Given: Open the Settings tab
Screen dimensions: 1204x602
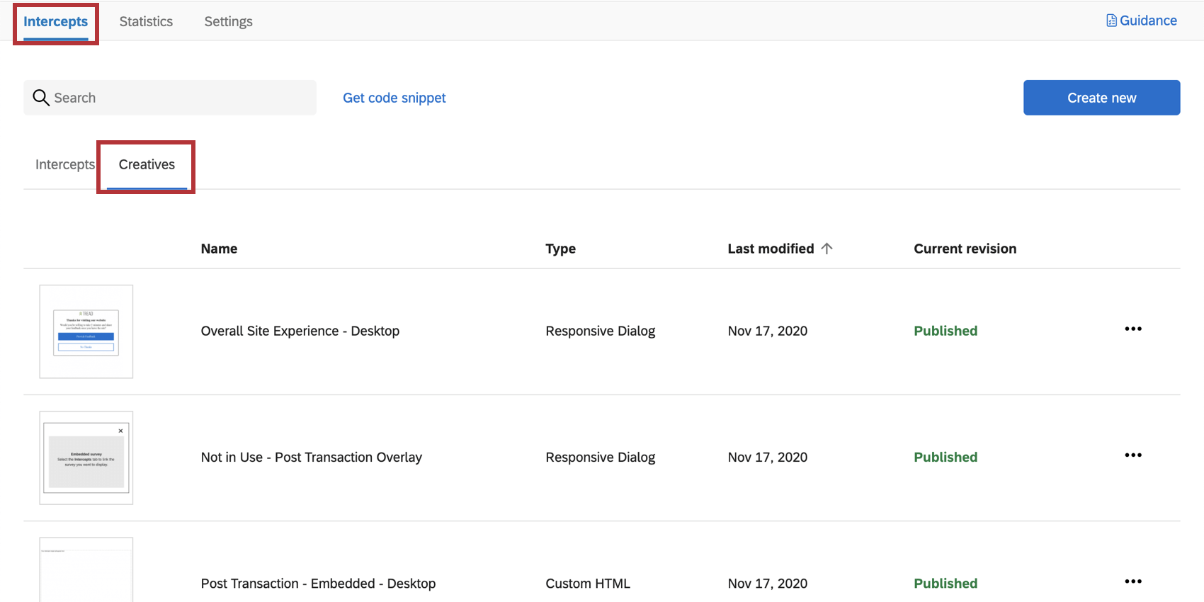Looking at the screenshot, I should (228, 21).
